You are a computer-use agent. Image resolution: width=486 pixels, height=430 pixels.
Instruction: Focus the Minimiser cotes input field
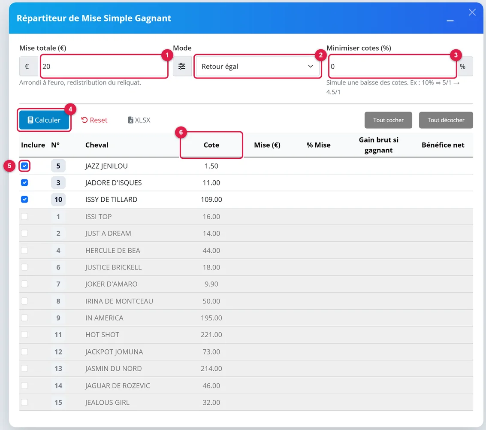click(x=392, y=67)
